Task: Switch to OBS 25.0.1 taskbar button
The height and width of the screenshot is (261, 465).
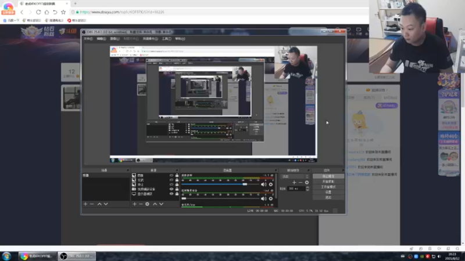Action: coord(77,256)
